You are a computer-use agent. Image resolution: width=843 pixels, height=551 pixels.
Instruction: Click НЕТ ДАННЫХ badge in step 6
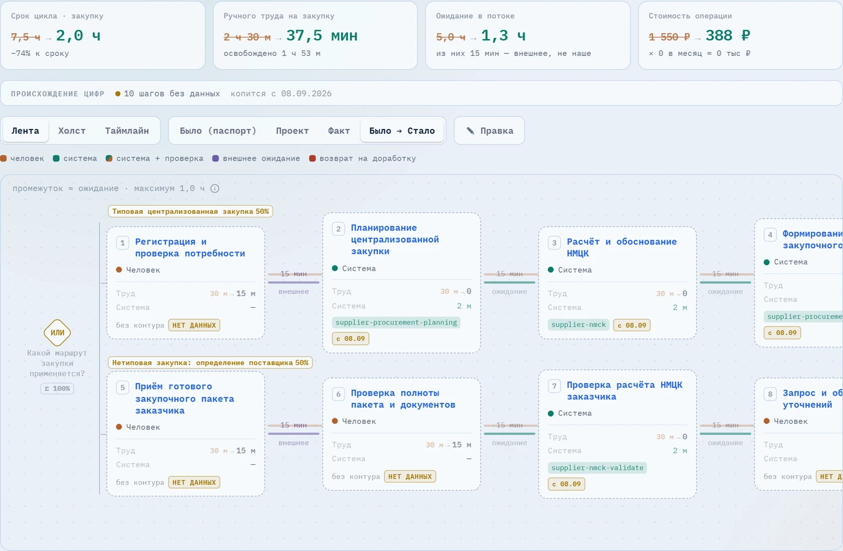click(410, 476)
